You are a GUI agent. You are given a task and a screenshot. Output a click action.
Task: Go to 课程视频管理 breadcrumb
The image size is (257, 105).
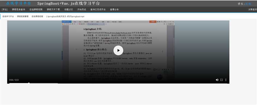pyautogui.click(x=23, y=17)
